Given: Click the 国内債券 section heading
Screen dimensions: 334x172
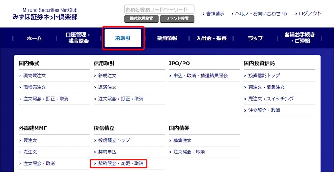Looking at the screenshot, I should pos(179,128).
